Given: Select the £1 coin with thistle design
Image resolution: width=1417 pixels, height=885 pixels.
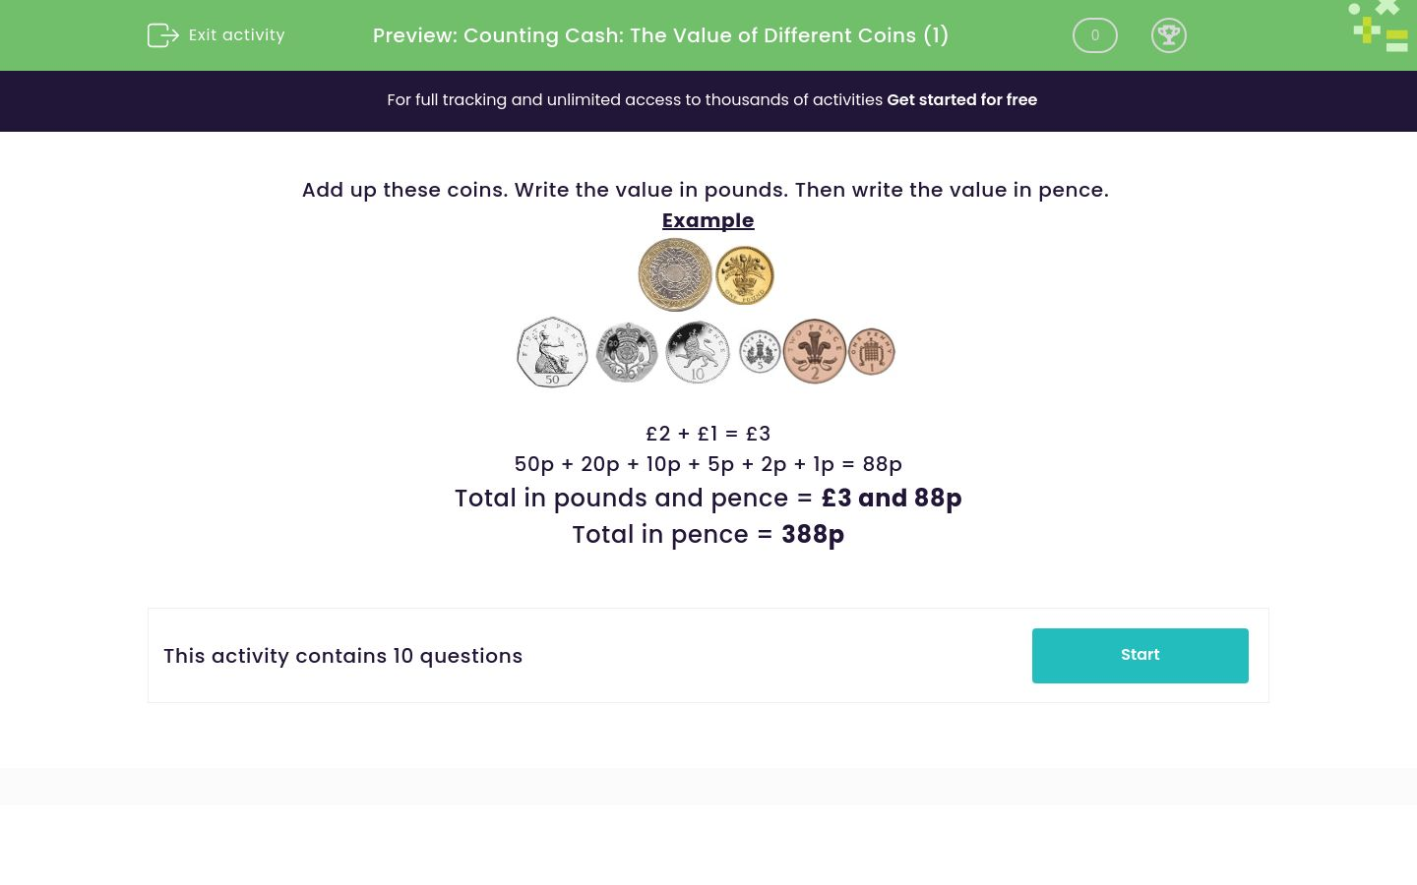Looking at the screenshot, I should (744, 274).
